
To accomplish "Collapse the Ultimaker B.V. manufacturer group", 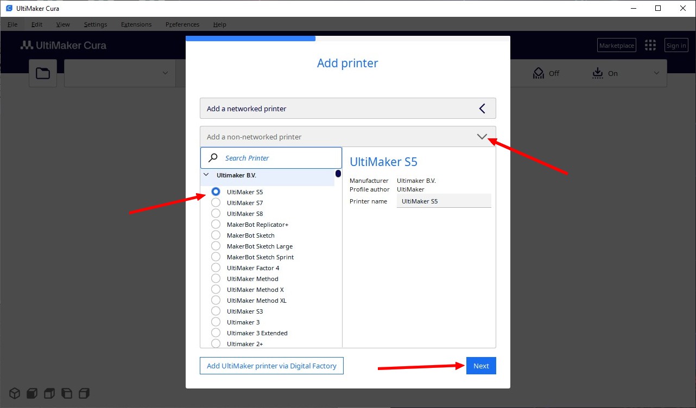I will [x=206, y=175].
